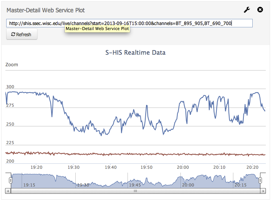Click the 19:20 x-axis label on chart
This screenshot has height=200, width=272.
[36, 167]
